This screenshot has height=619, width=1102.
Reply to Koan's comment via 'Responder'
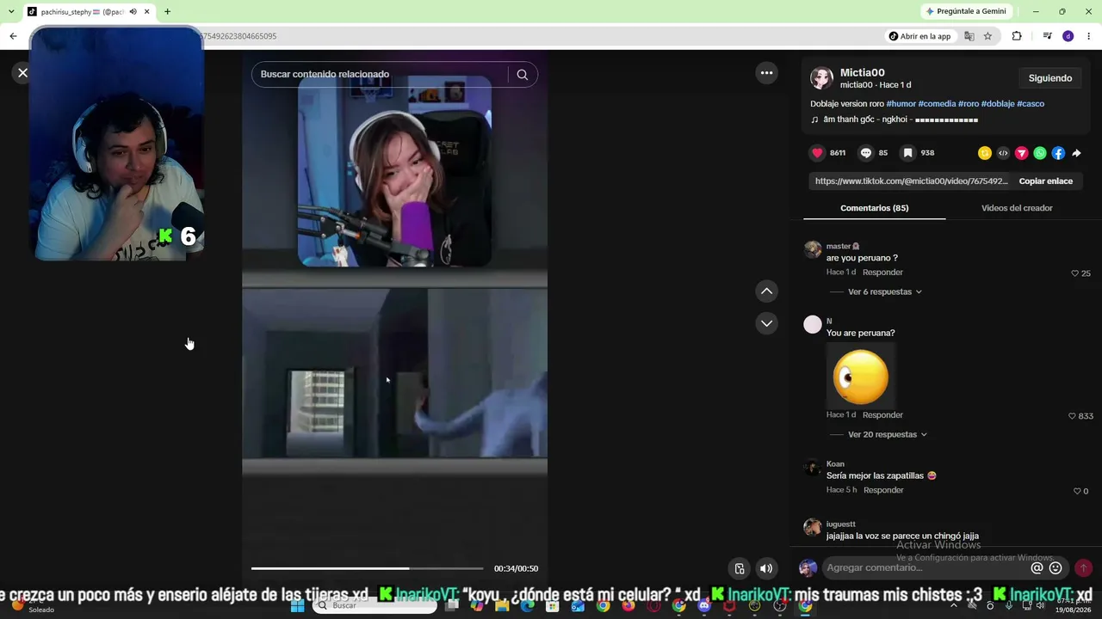[x=883, y=490]
